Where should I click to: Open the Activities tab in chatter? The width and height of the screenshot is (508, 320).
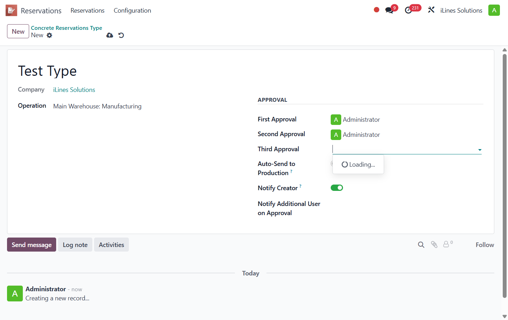point(111,245)
